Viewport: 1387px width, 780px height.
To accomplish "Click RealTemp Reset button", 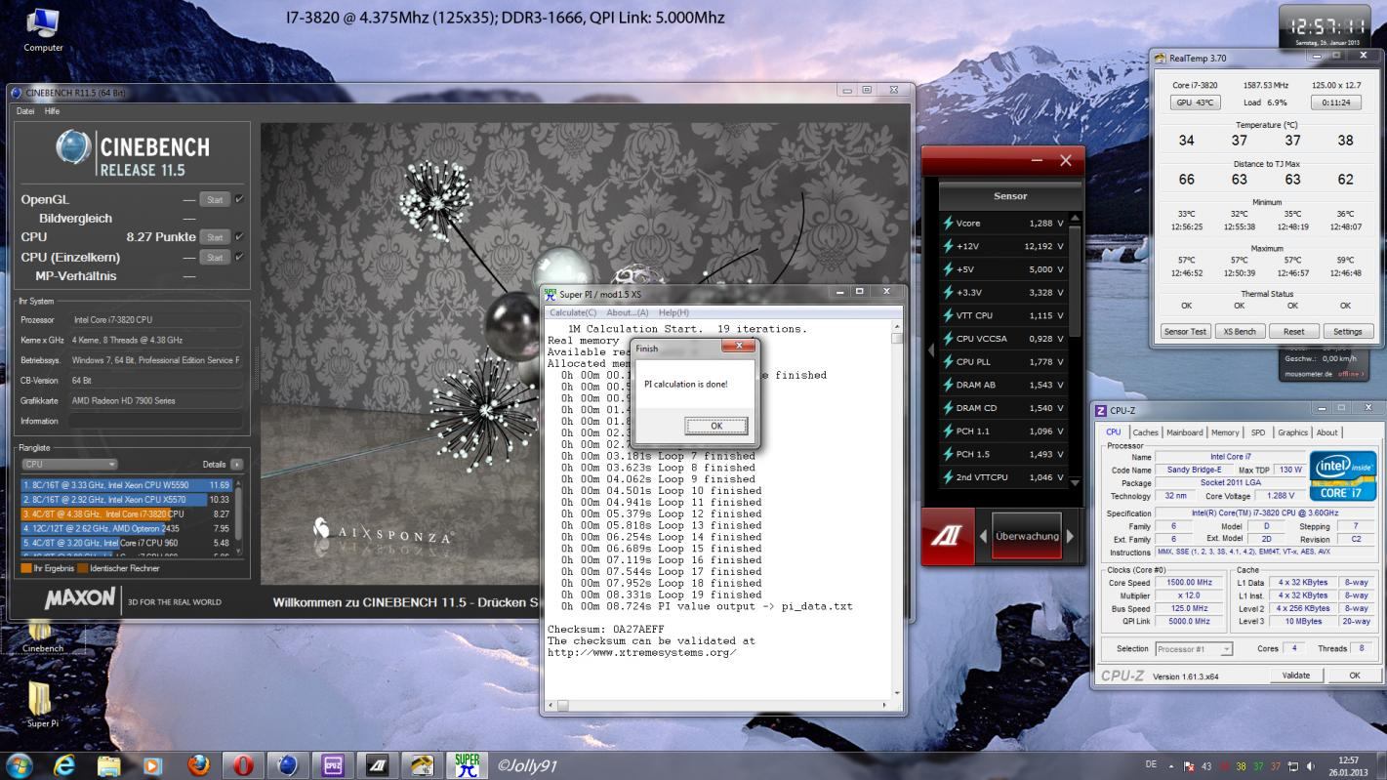I will click(1293, 331).
